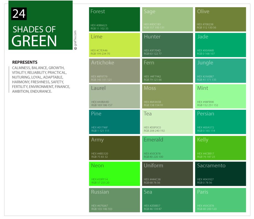The height and width of the screenshot is (219, 254).
Task: Pick the Jungle green swatch
Action: coord(220,70)
